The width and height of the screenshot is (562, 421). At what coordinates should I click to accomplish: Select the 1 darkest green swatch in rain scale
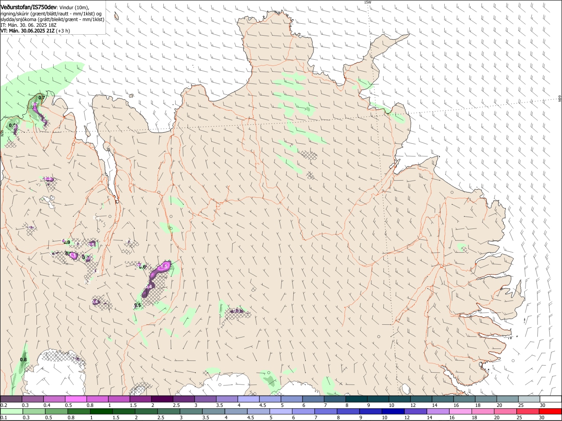tap(101, 411)
